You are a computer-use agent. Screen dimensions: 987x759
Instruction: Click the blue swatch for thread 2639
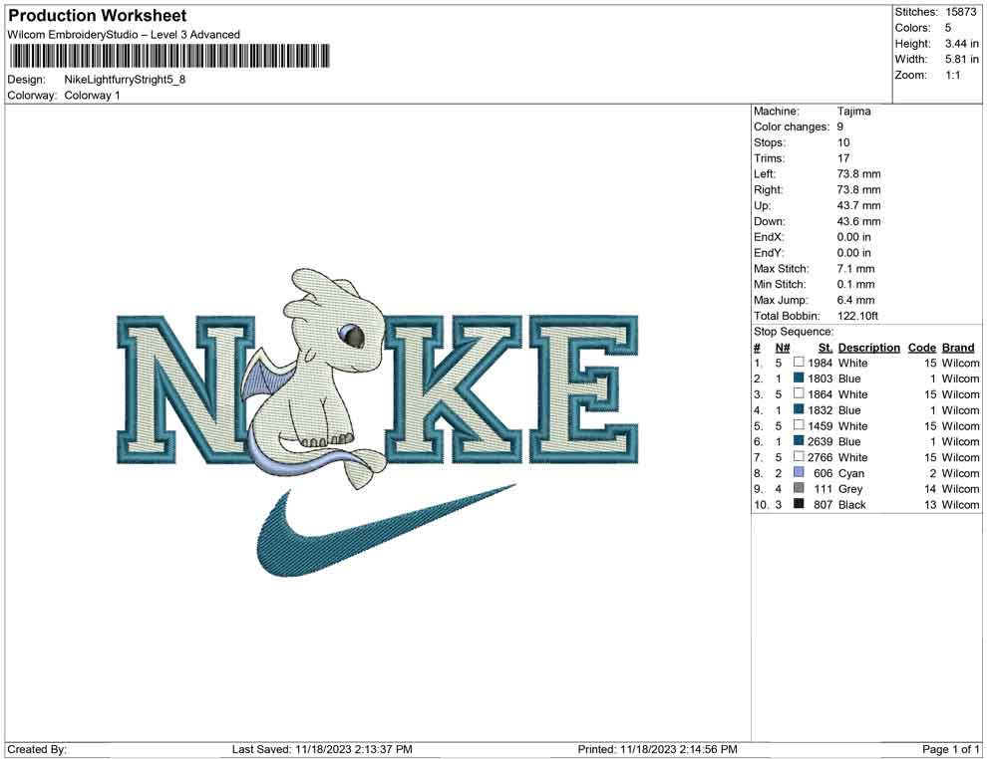click(799, 441)
